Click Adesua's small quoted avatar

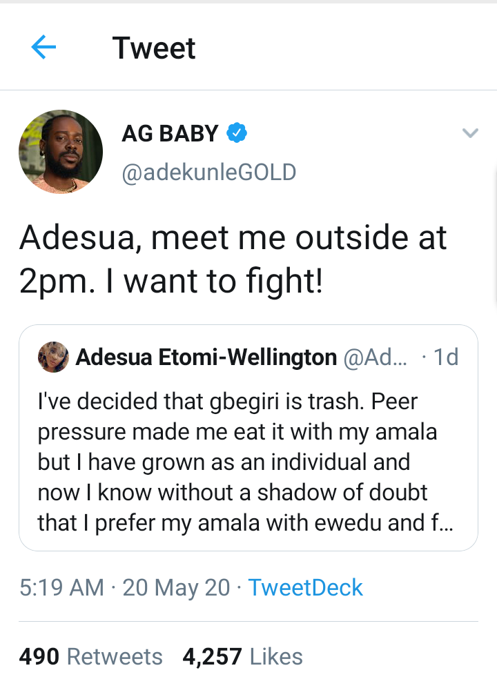[53, 357]
